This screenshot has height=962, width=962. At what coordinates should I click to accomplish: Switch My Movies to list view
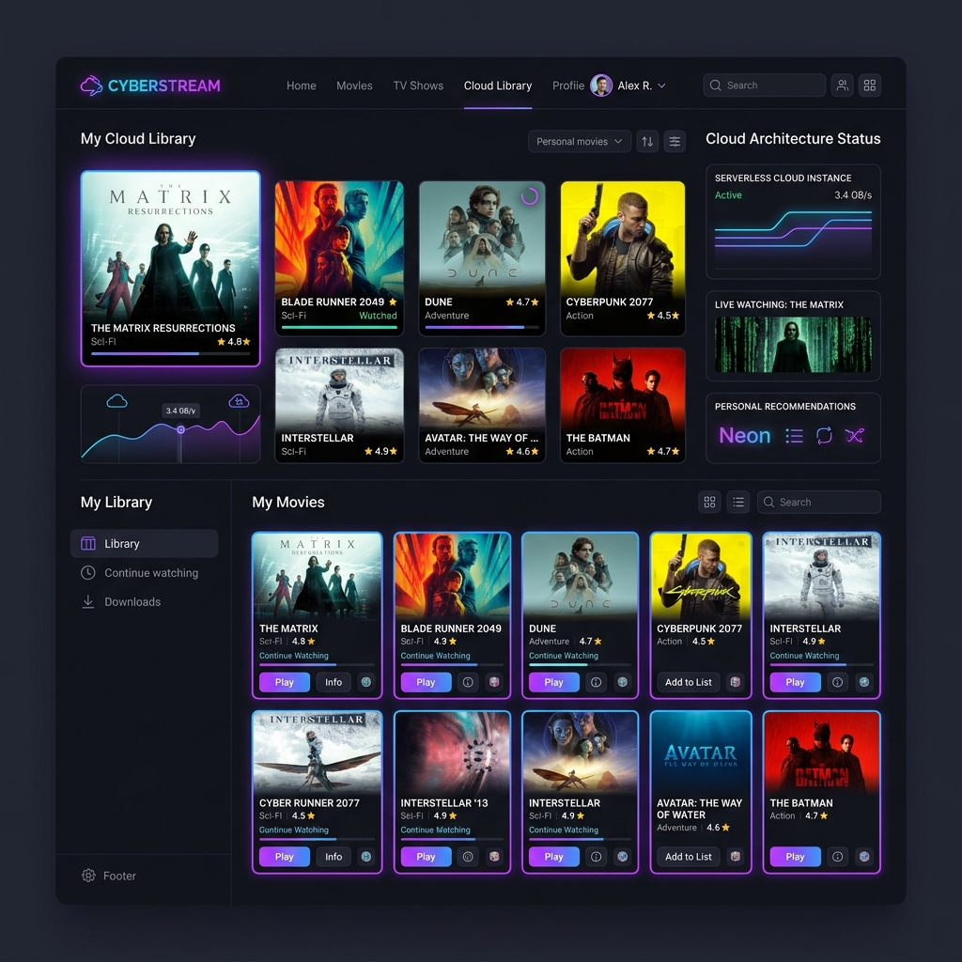pyautogui.click(x=738, y=502)
